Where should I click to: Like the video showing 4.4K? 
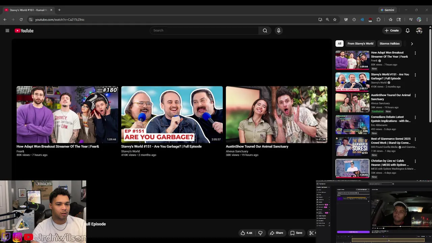pos(246,233)
